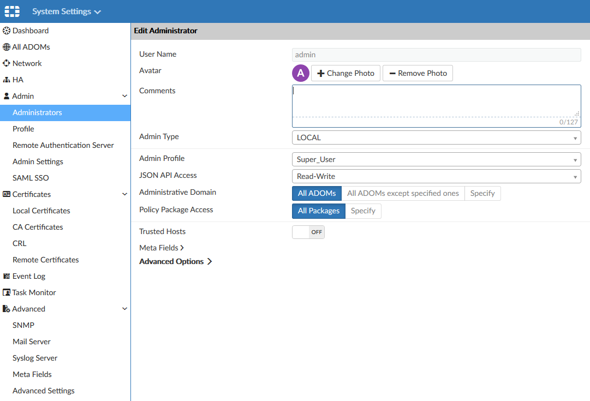Open the Admin Profile dropdown
This screenshot has height=401, width=590.
(x=436, y=160)
